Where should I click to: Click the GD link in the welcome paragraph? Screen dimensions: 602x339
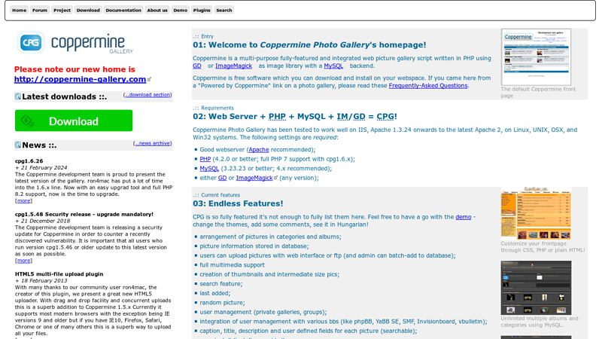tap(197, 66)
